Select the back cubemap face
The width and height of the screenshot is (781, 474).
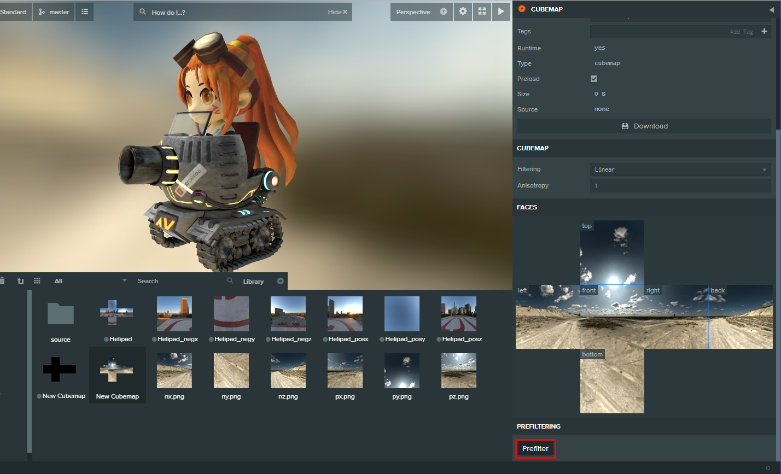[x=741, y=317]
